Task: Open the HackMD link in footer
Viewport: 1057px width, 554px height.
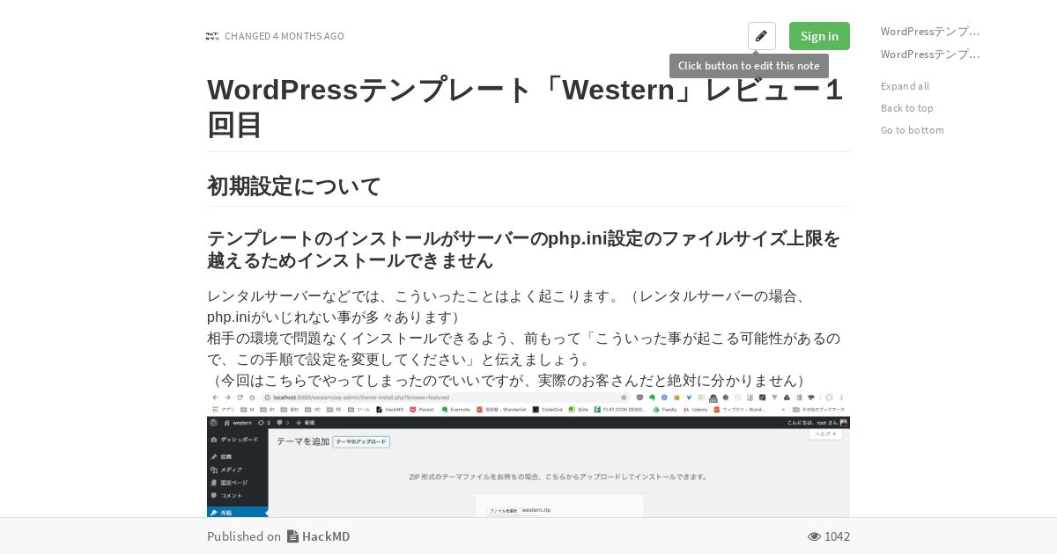Action: (326, 536)
